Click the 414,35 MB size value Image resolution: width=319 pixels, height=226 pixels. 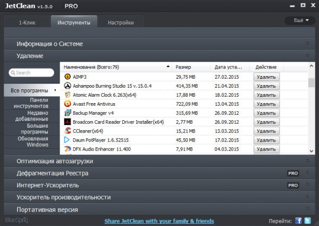187,86
